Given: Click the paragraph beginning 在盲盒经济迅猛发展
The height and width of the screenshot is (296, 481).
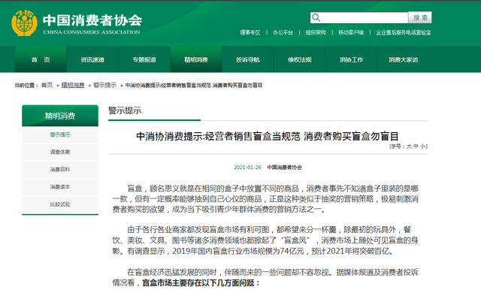Looking at the screenshot, I should point(265,277).
